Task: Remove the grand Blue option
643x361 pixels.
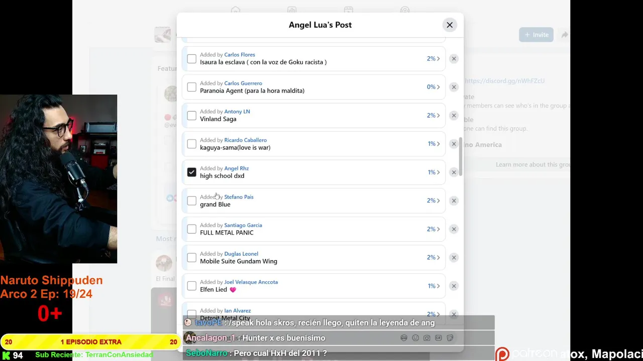Action: pos(454,201)
